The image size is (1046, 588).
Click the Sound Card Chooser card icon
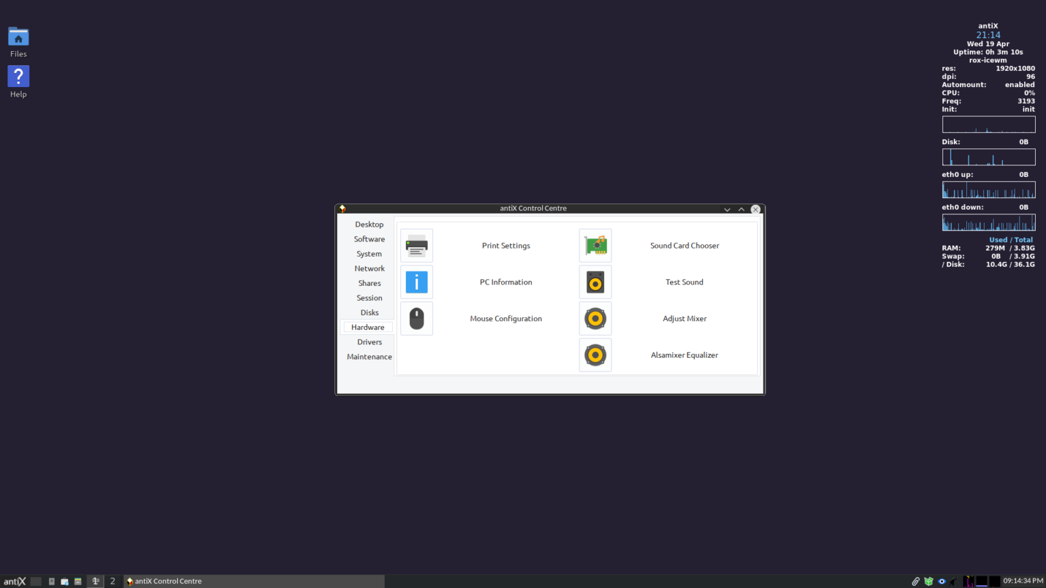pyautogui.click(x=595, y=246)
